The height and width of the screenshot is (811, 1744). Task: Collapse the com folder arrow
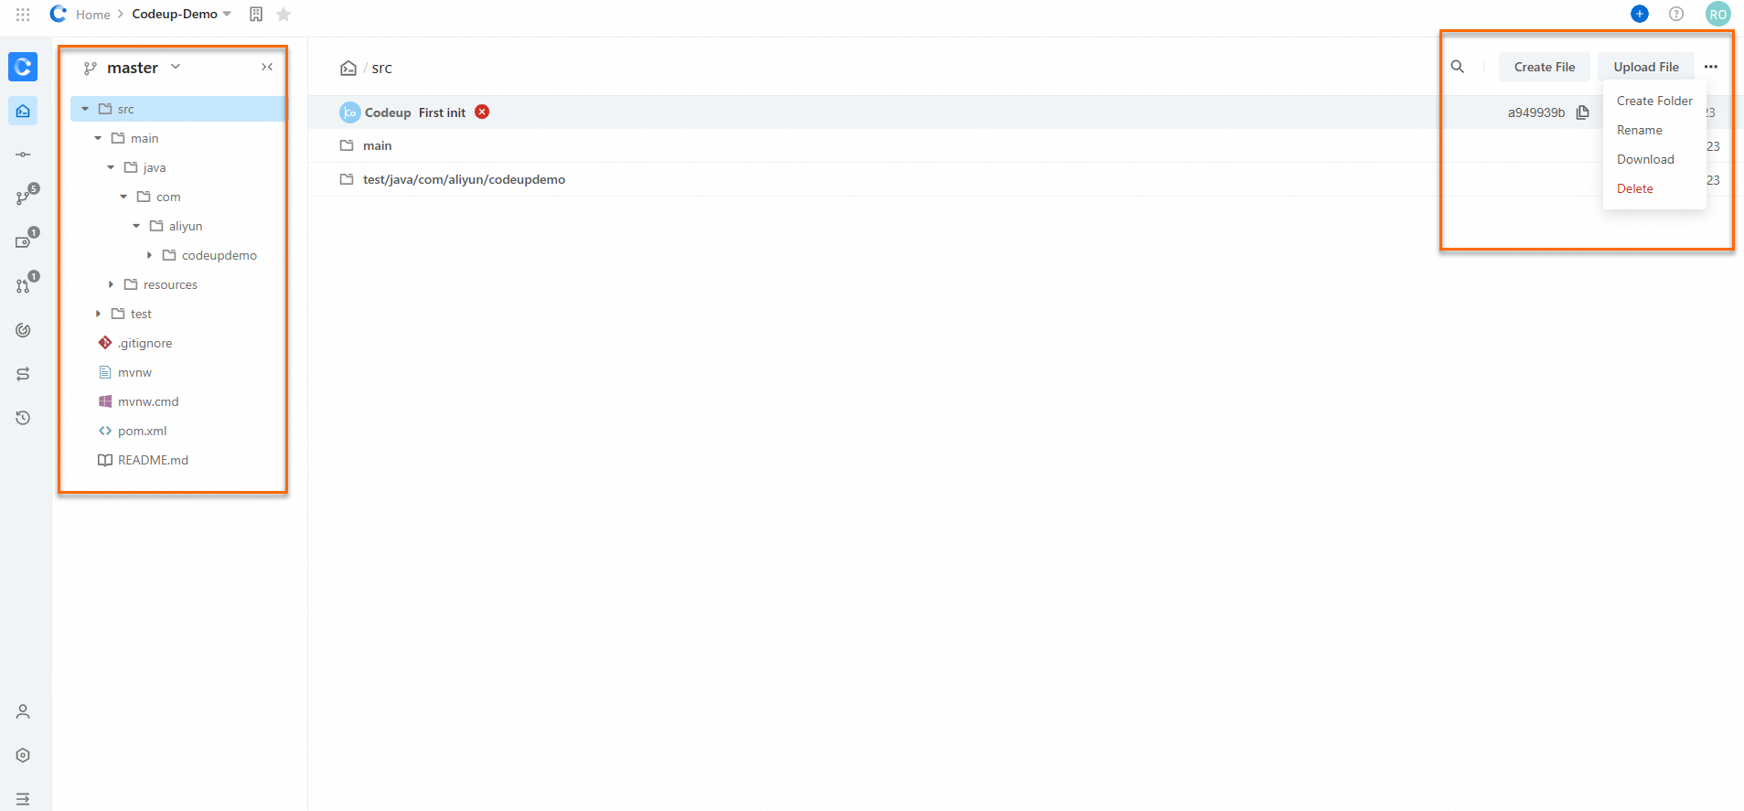(123, 197)
